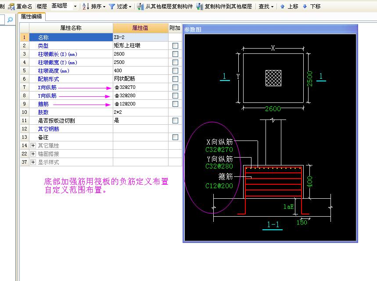
Task: Open the 排序 dropdown arrow
Action: pyautogui.click(x=104, y=7)
